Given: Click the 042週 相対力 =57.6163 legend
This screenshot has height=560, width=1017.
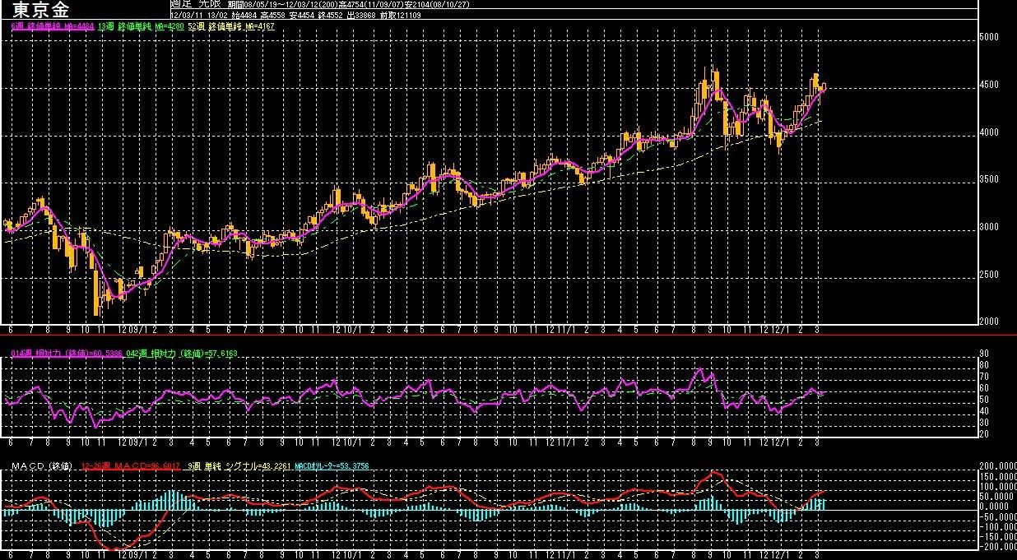Looking at the screenshot, I should click(x=182, y=354).
